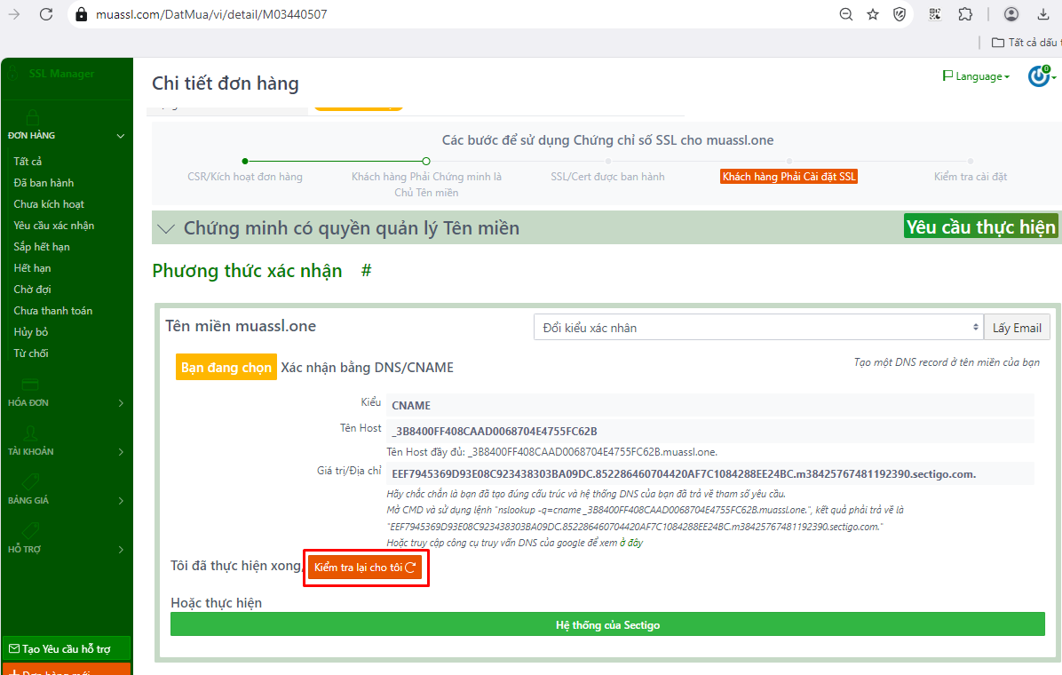The height and width of the screenshot is (675, 1062).
Task: Click the 'Lấy Email' button
Action: pos(1017,328)
